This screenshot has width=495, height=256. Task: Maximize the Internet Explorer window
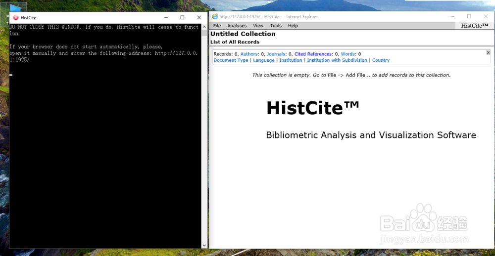tap(469, 16)
